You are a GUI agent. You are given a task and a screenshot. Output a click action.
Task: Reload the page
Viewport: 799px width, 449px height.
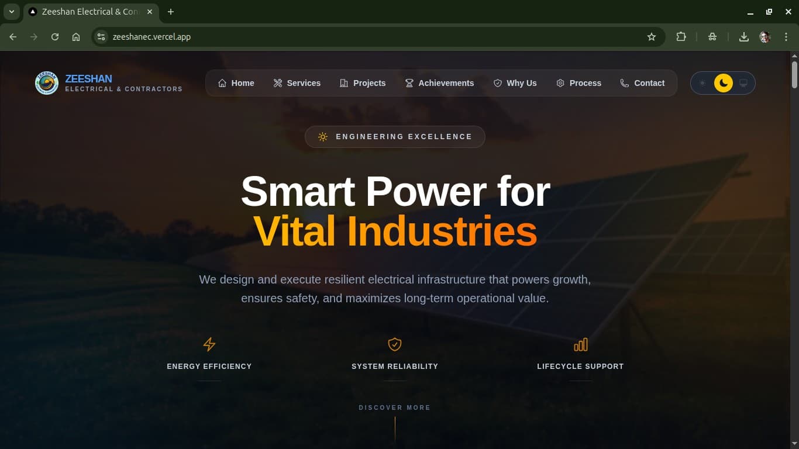point(55,37)
